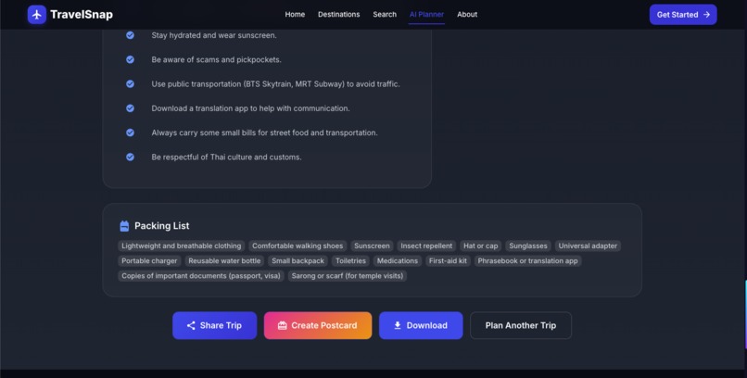747x378 pixels.
Task: Click checkmark beside translation app tip
Action: [x=130, y=108]
